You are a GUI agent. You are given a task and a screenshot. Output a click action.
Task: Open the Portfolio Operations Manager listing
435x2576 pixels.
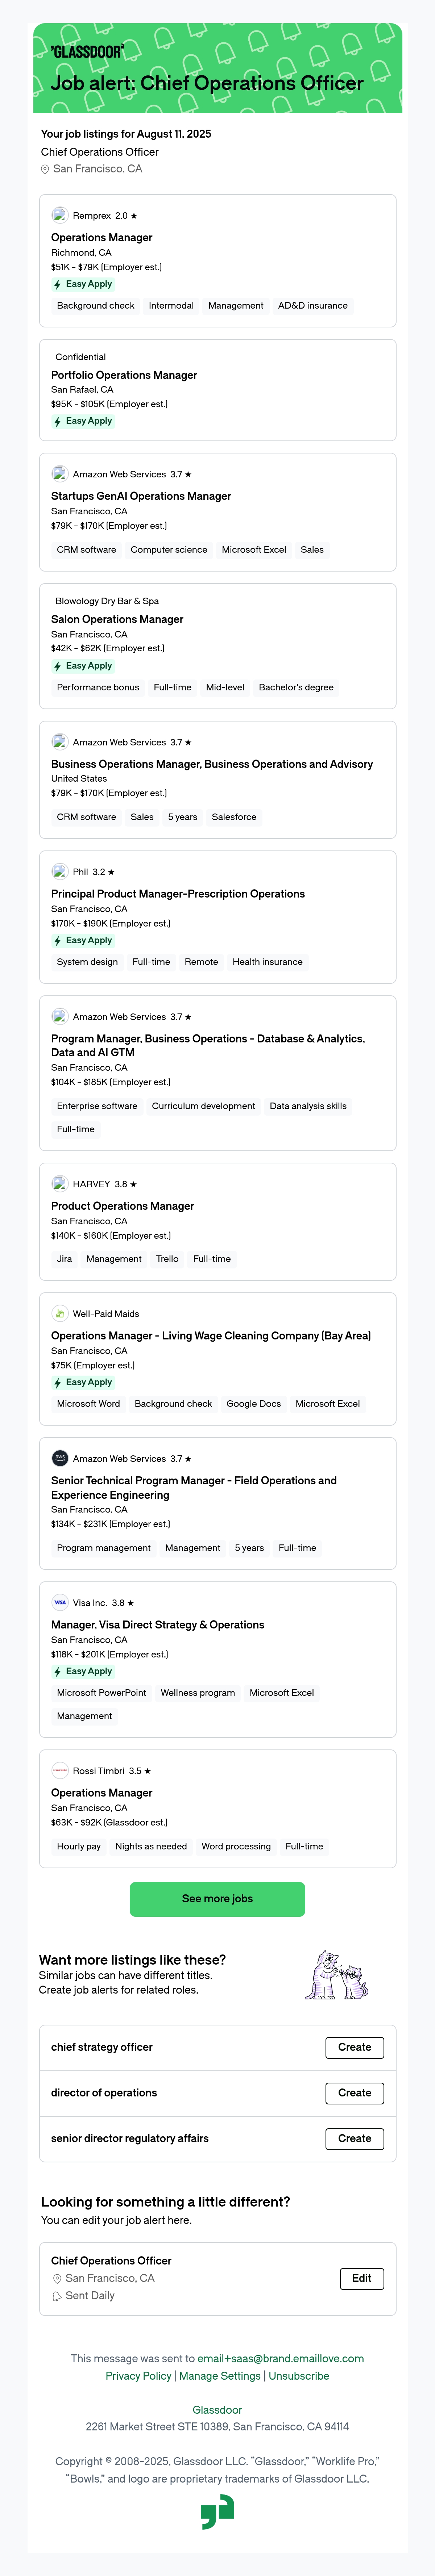[x=124, y=375]
